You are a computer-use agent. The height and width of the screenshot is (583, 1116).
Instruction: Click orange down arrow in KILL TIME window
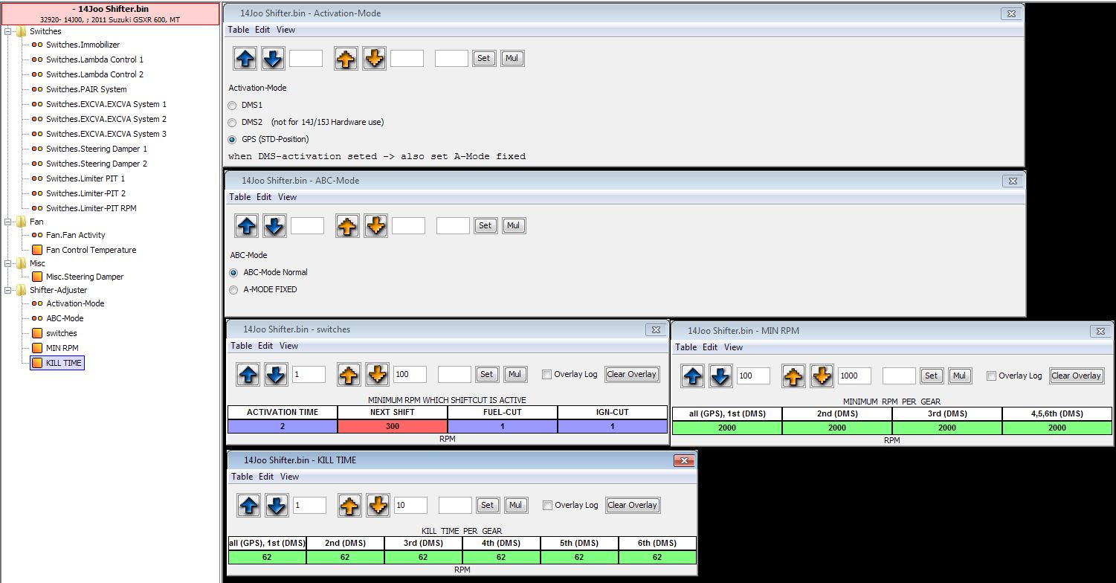(x=378, y=506)
